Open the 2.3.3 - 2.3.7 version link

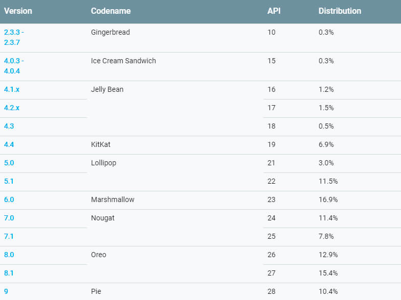(14, 37)
